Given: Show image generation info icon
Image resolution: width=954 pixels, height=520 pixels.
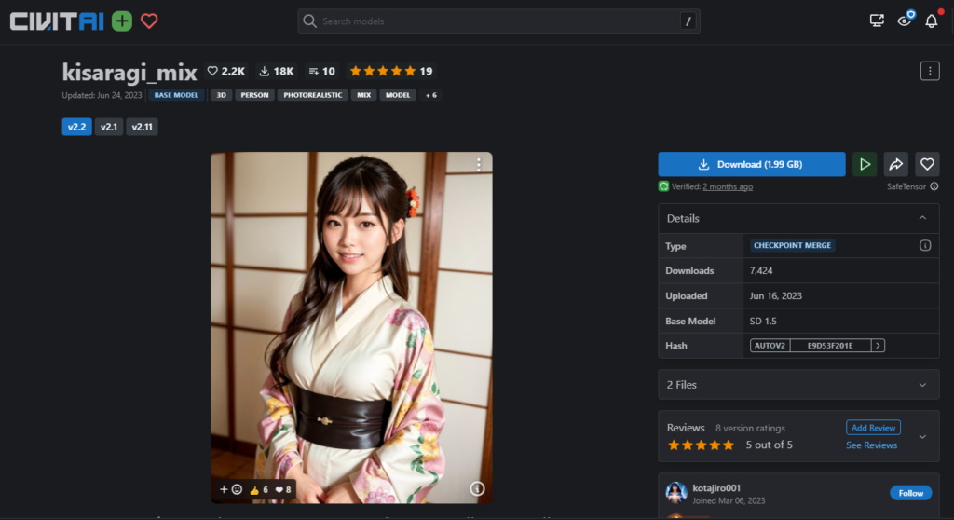Looking at the screenshot, I should point(477,488).
